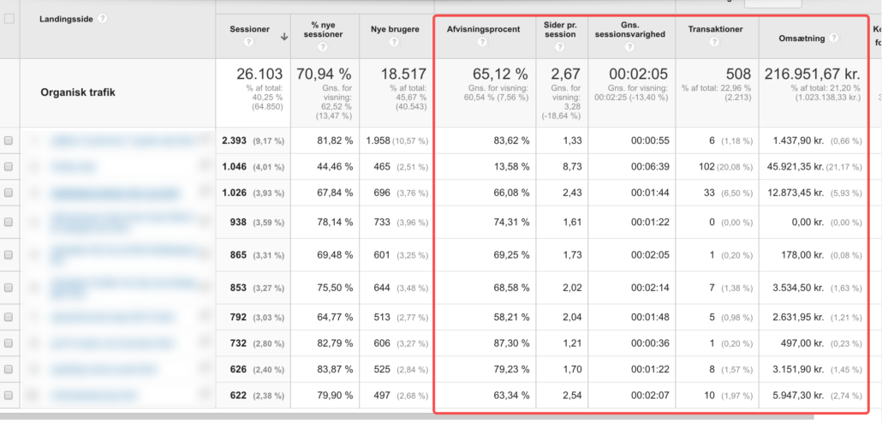Click total revenue 216.951,67 kr.

point(813,74)
